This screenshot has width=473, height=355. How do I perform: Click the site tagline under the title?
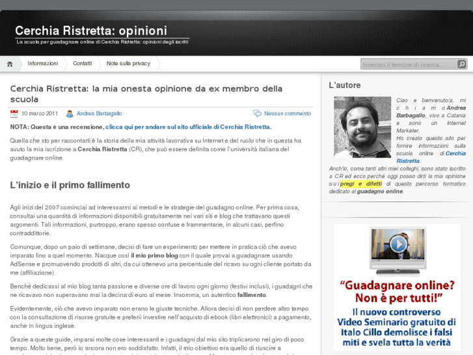coord(102,42)
